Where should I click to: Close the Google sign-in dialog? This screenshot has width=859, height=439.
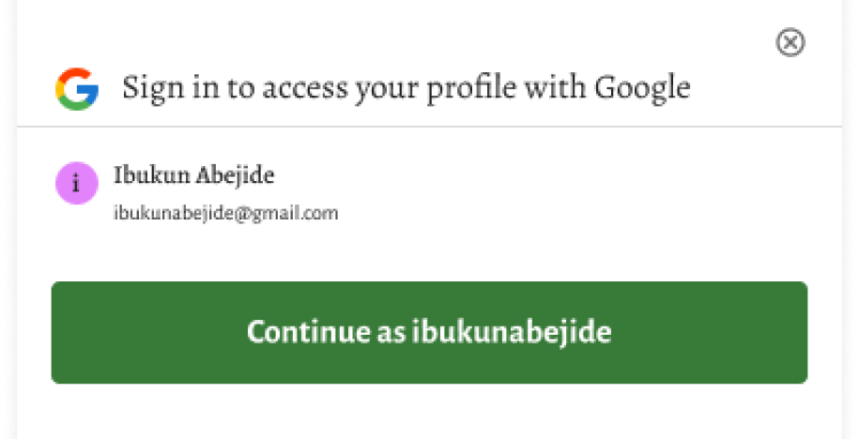point(790,42)
